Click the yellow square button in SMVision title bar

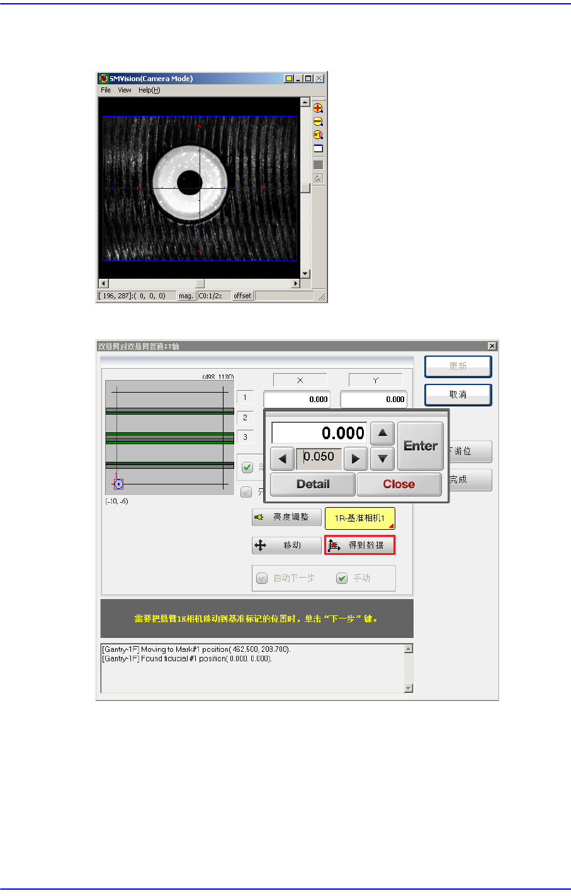pos(289,79)
